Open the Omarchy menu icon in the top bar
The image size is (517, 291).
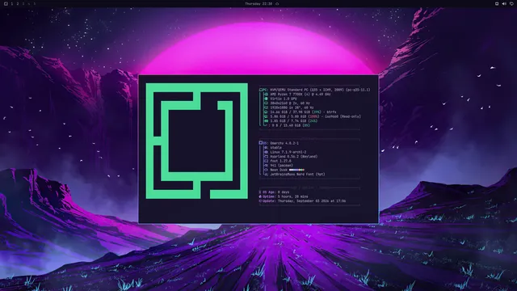coord(6,3)
